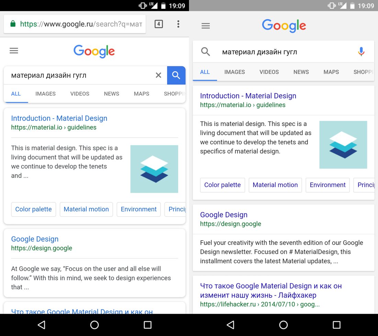Select ALL tab on left screen
This screenshot has height=336, width=378.
pyautogui.click(x=16, y=94)
